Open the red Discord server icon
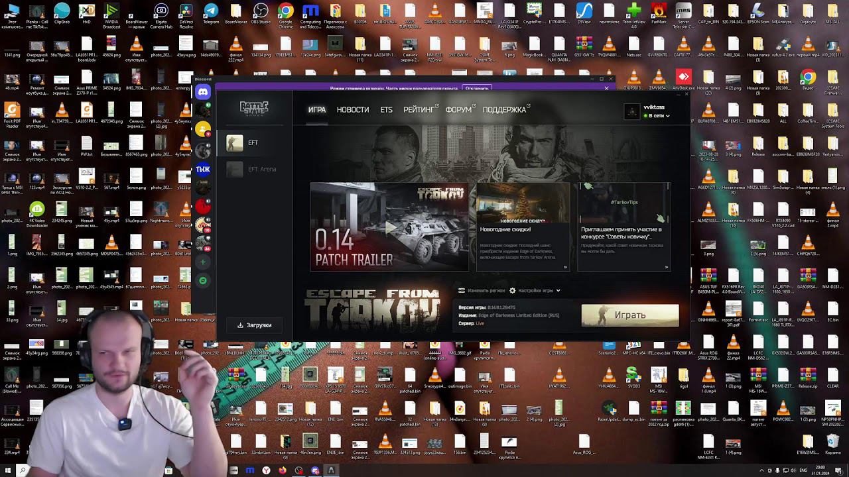 click(x=203, y=207)
